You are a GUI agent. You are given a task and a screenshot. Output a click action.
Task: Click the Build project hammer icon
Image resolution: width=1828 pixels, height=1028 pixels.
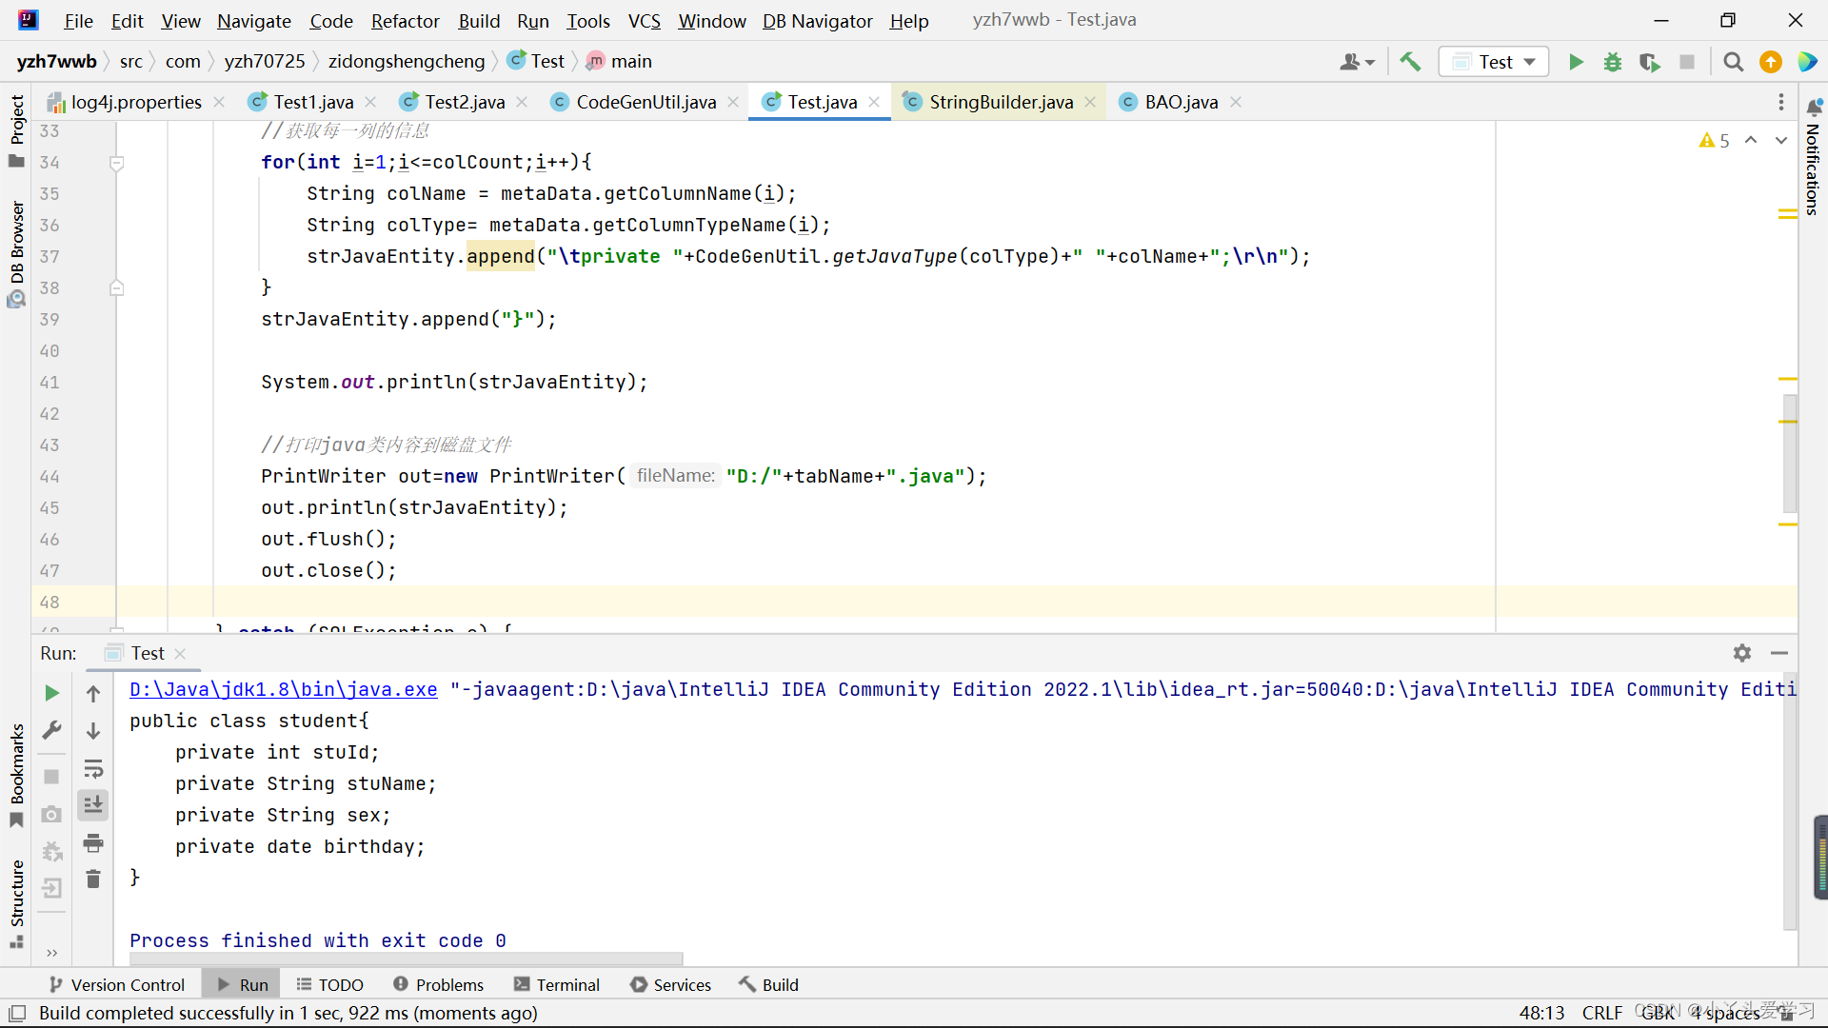point(1411,62)
